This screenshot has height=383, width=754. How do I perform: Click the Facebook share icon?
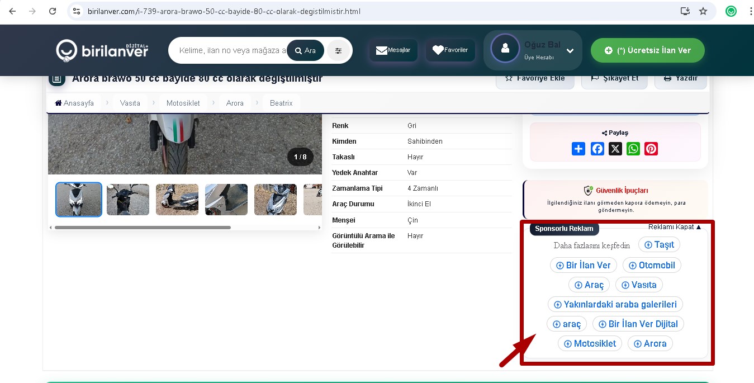coord(597,149)
